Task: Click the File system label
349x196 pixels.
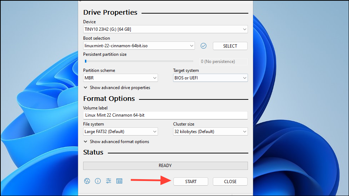Action: [94, 124]
